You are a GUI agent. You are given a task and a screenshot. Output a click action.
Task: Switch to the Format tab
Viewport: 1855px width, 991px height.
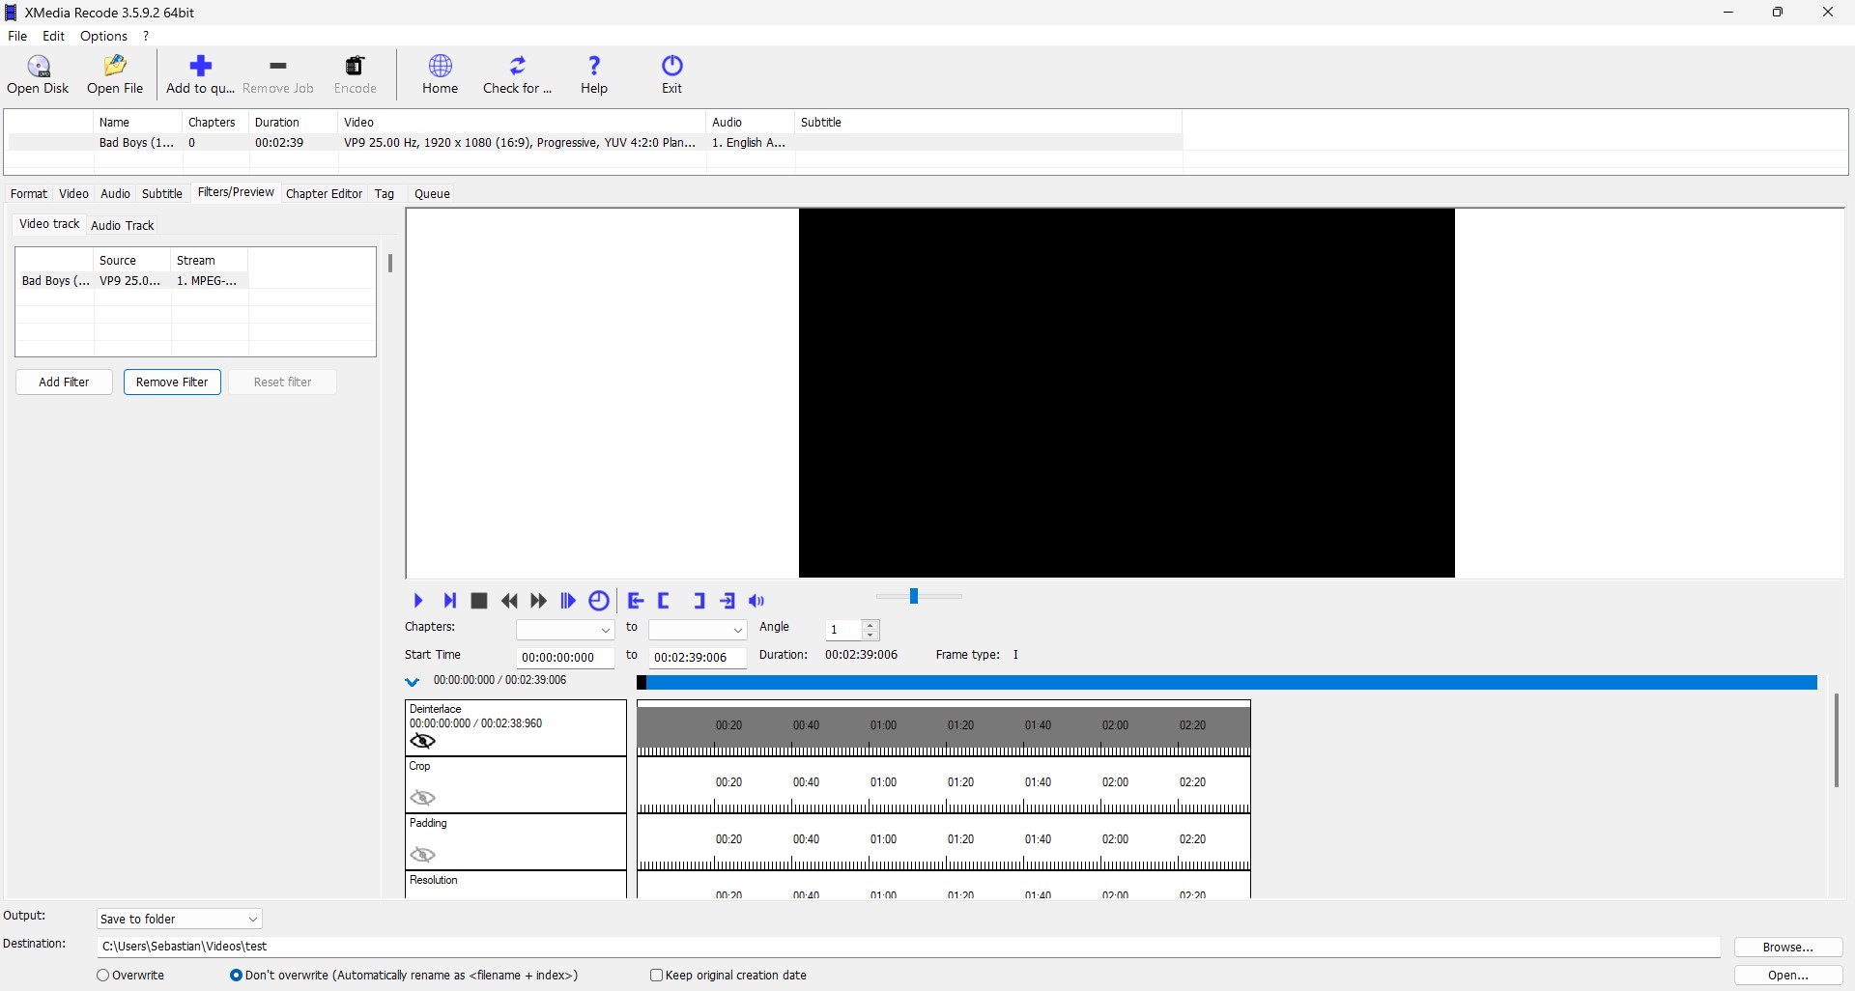coord(29,193)
